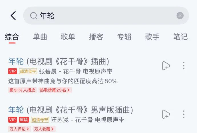The width and height of the screenshot is (197, 133).
Task: Tap the back arrow icon
Action: (13, 16)
